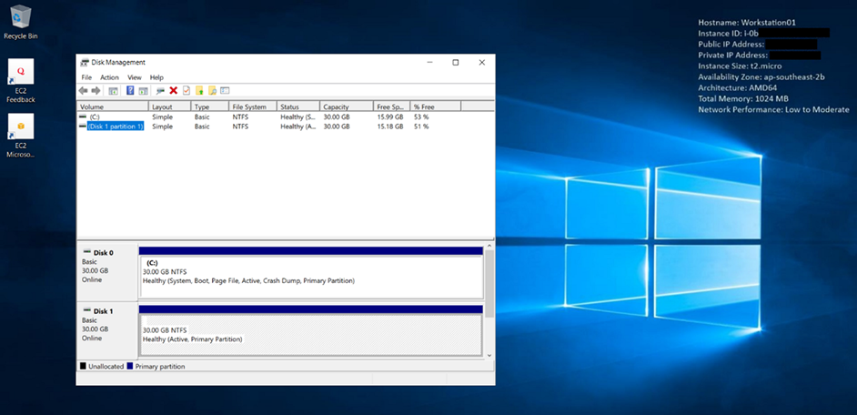Click the Hostname: Workstation01 desktop text
Image resolution: width=857 pixels, height=415 pixels.
[747, 23]
